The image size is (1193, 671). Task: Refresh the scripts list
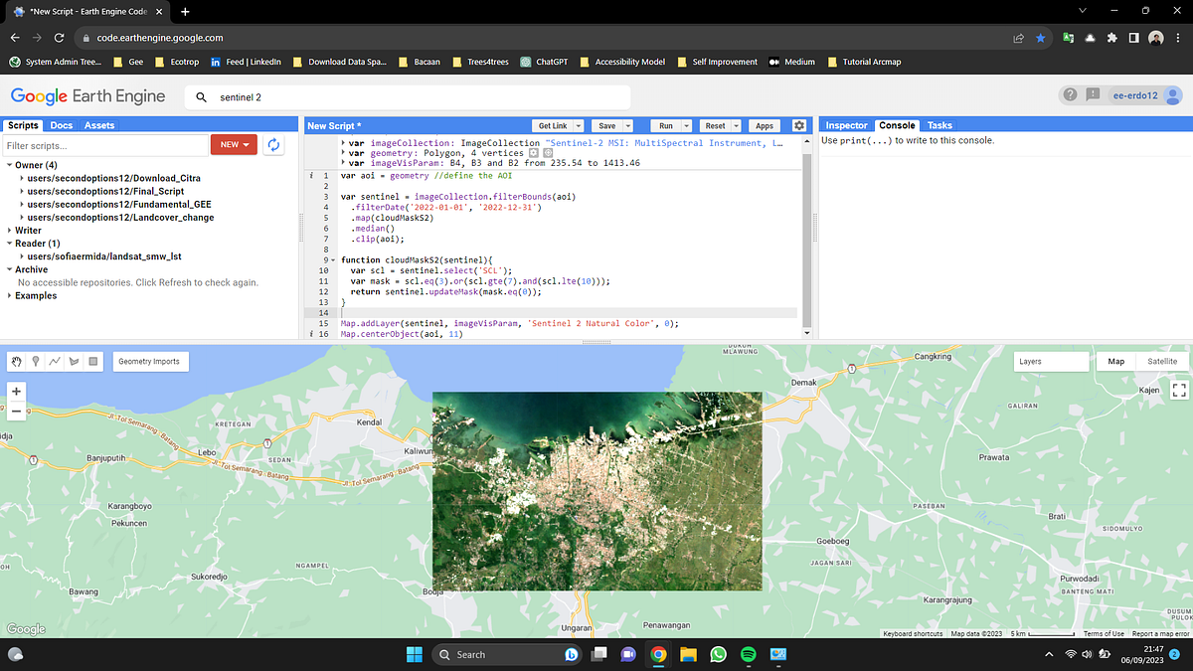click(x=273, y=144)
